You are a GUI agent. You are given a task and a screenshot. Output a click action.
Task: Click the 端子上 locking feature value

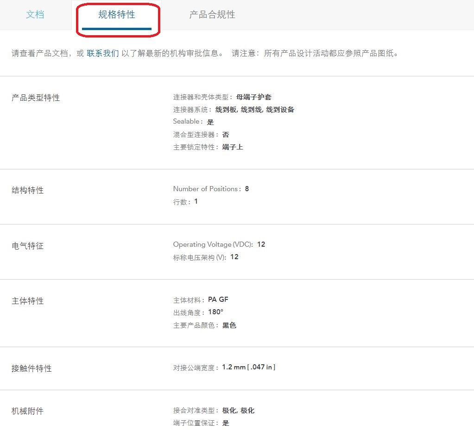[233, 147]
